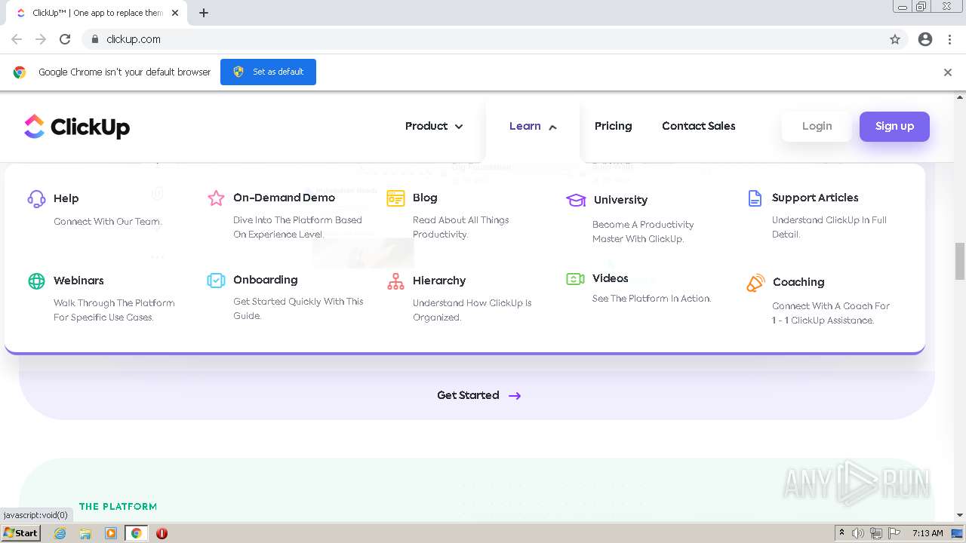
Task: Click the Onboarding checkmark icon
Action: pos(216,280)
